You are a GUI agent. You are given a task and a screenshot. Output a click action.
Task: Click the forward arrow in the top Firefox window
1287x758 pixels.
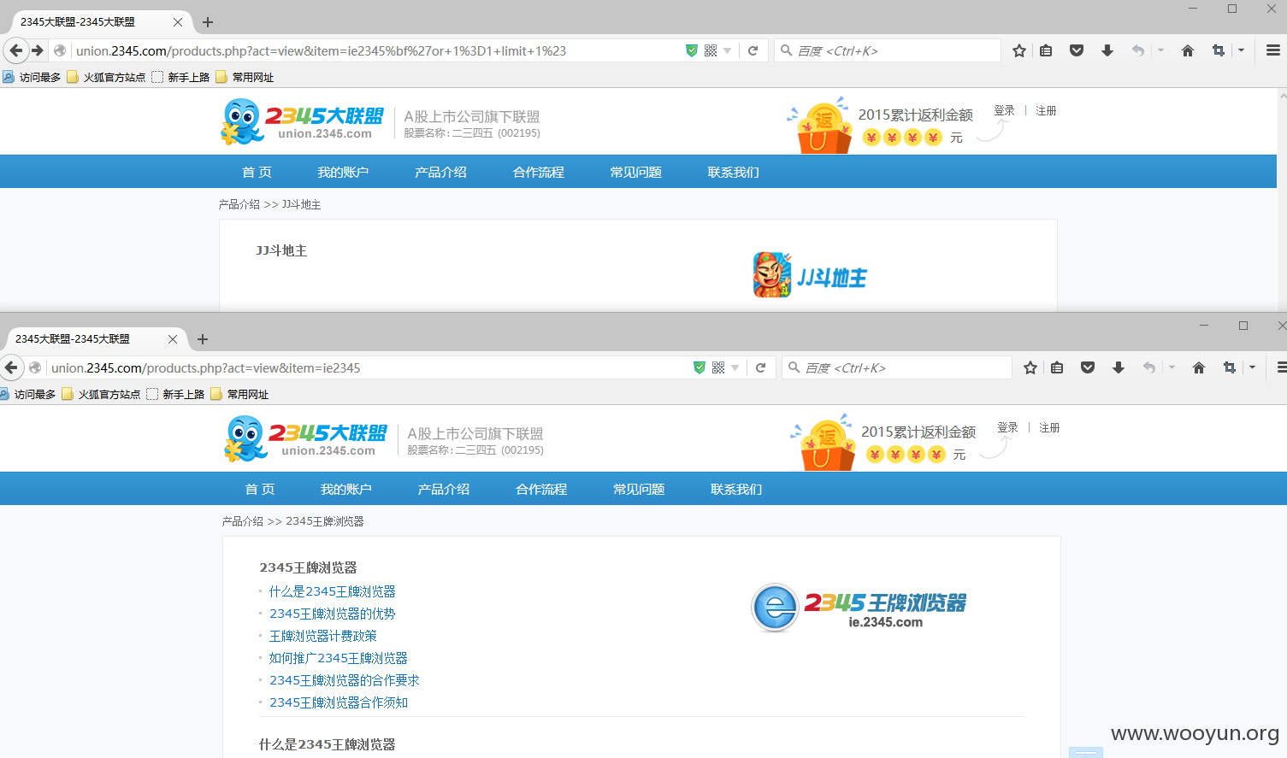pos(38,50)
